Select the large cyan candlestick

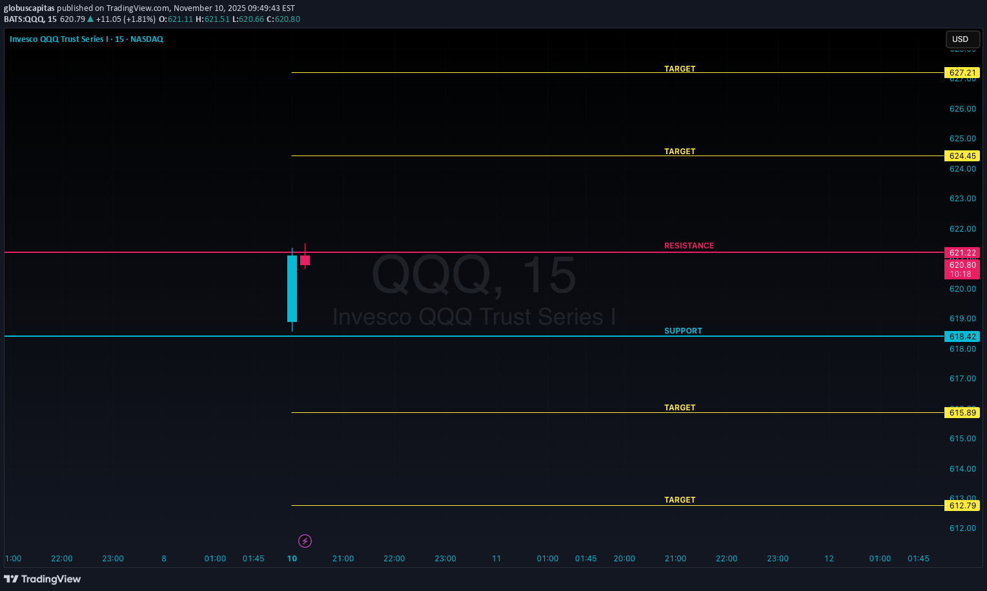(x=292, y=288)
